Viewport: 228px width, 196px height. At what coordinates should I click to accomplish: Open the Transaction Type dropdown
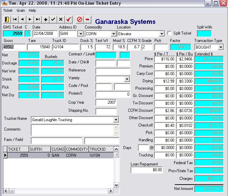(220, 47)
